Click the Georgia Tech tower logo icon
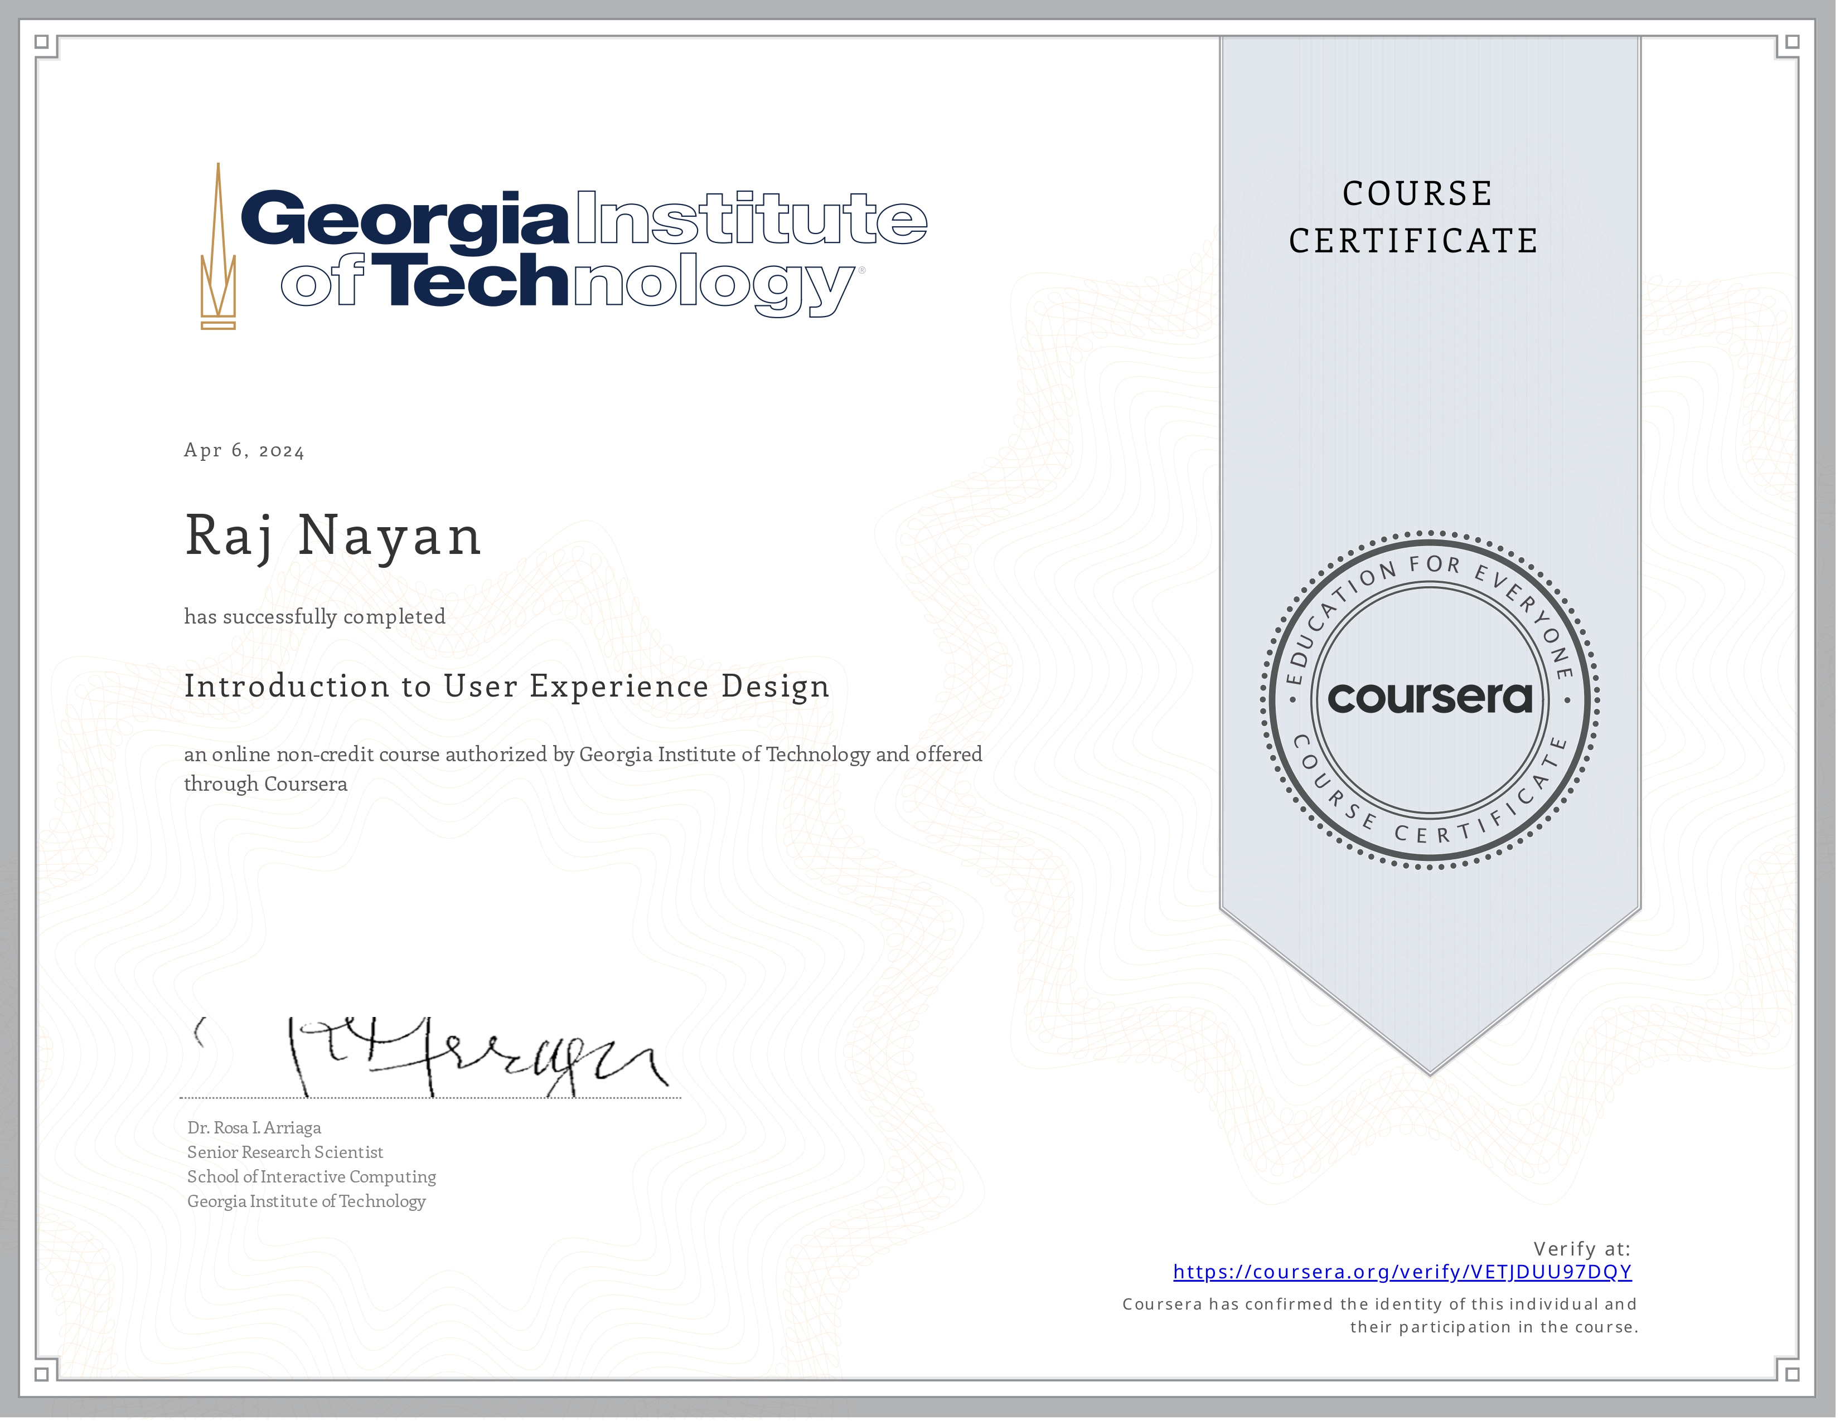The width and height of the screenshot is (1840, 1421). pyautogui.click(x=218, y=246)
